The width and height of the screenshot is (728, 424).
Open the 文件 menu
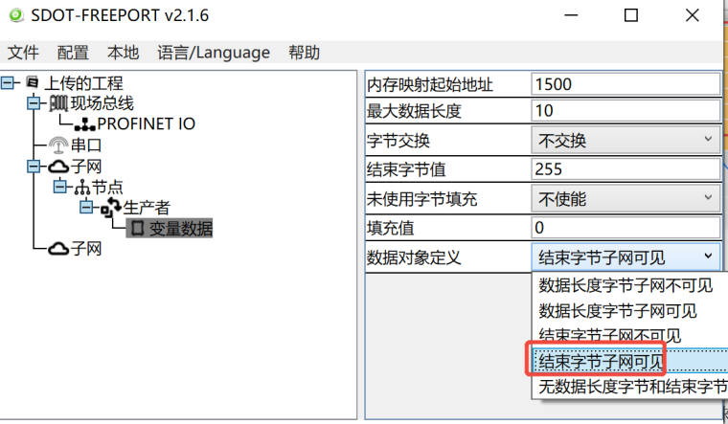23,53
